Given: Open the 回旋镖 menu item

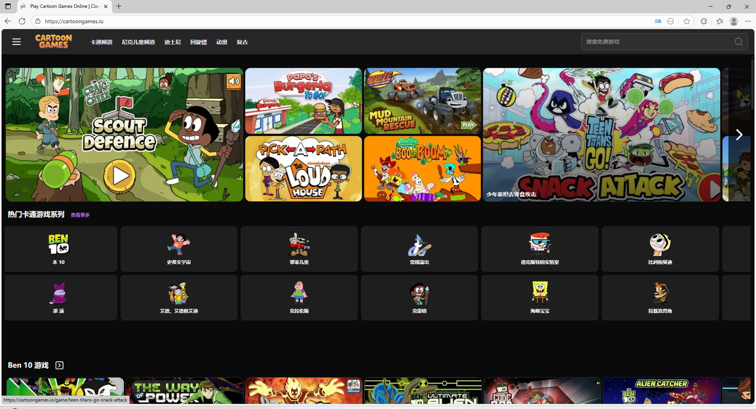Looking at the screenshot, I should pyautogui.click(x=198, y=42).
